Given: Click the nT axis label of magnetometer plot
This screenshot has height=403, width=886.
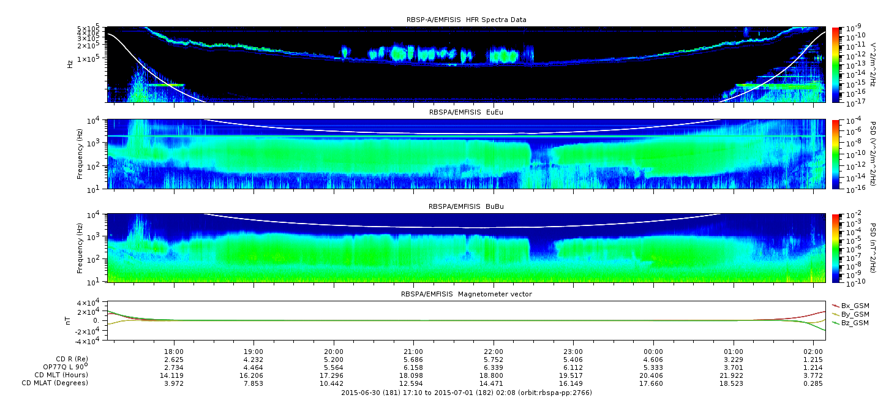Looking at the screenshot, I should pyautogui.click(x=70, y=321).
